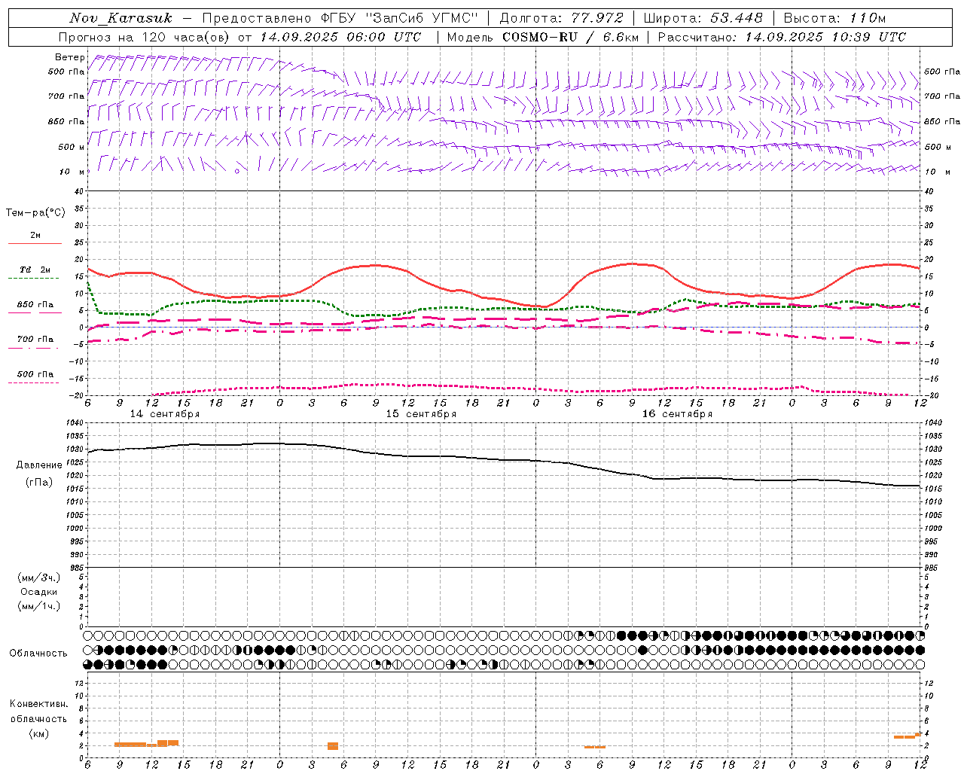Screen dimensions: 964x771
Task: Click the '16 сентября' date label
Action: pos(677,414)
